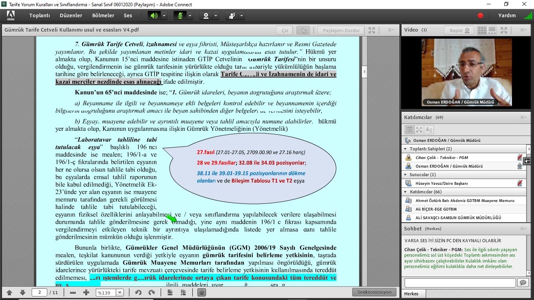Rotate the document counterclockwise

point(138,293)
